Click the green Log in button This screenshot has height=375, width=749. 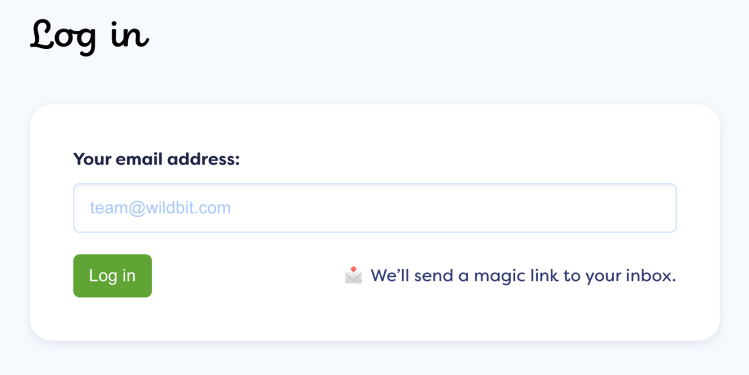pyautogui.click(x=112, y=276)
